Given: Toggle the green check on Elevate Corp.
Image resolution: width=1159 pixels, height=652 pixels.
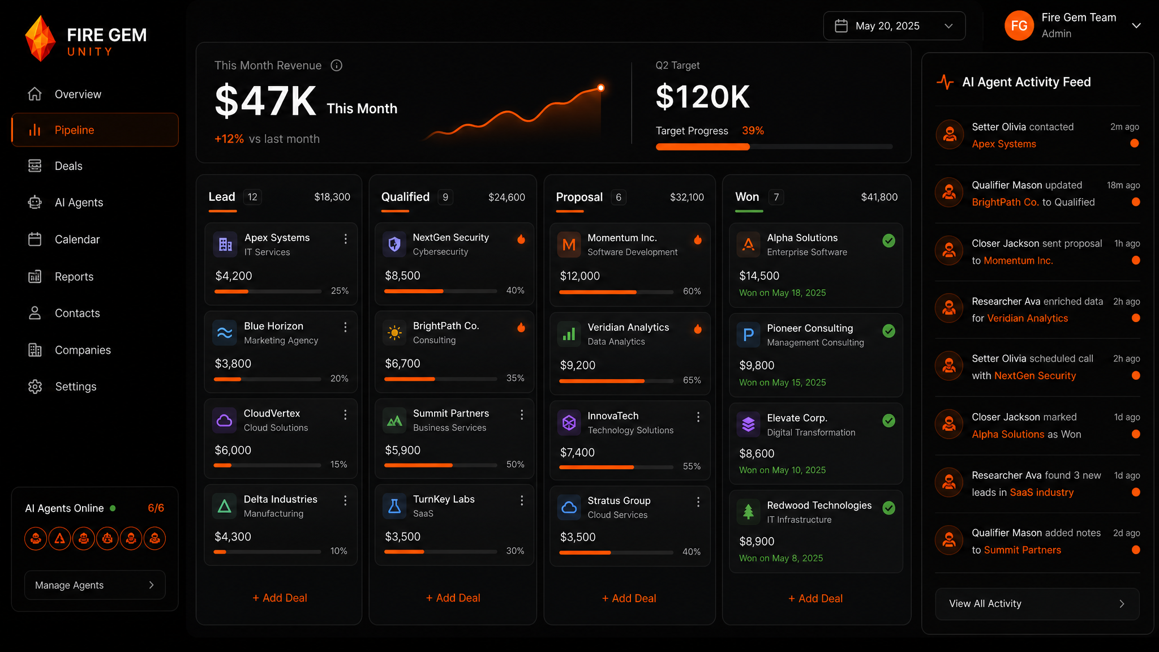Looking at the screenshot, I should pyautogui.click(x=889, y=421).
